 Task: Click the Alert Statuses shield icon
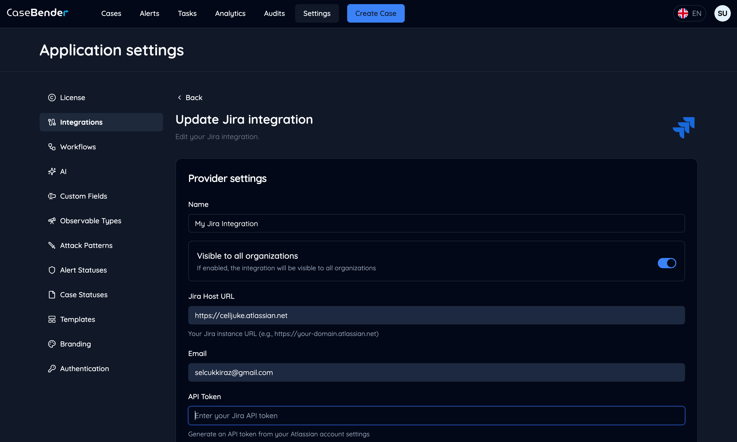(52, 270)
